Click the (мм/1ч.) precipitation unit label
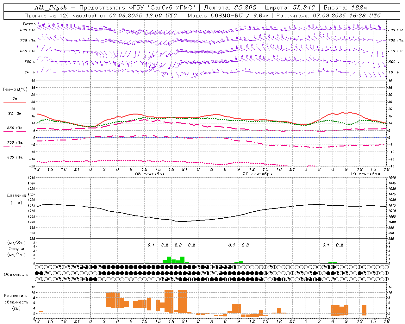This screenshot has width=405, height=324. coord(16,255)
